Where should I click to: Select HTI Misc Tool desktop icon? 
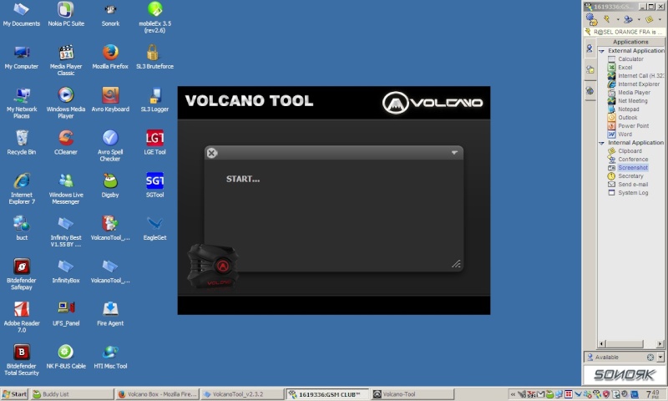(x=110, y=357)
